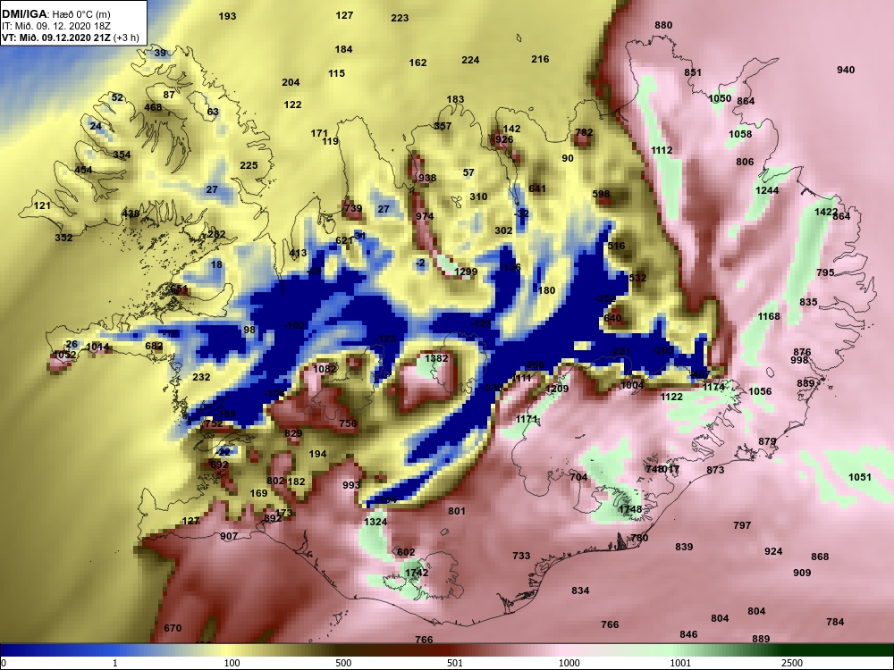Click the map value '834'
The width and height of the screenshot is (894, 670).
pos(580,590)
